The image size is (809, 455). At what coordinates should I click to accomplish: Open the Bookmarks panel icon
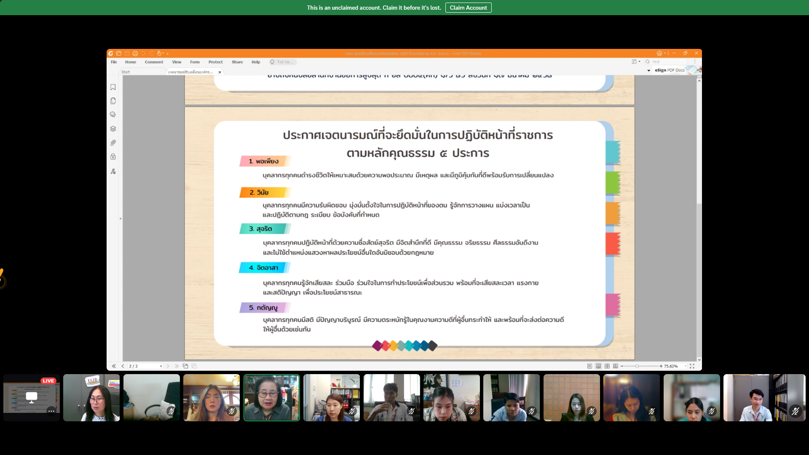click(x=113, y=87)
